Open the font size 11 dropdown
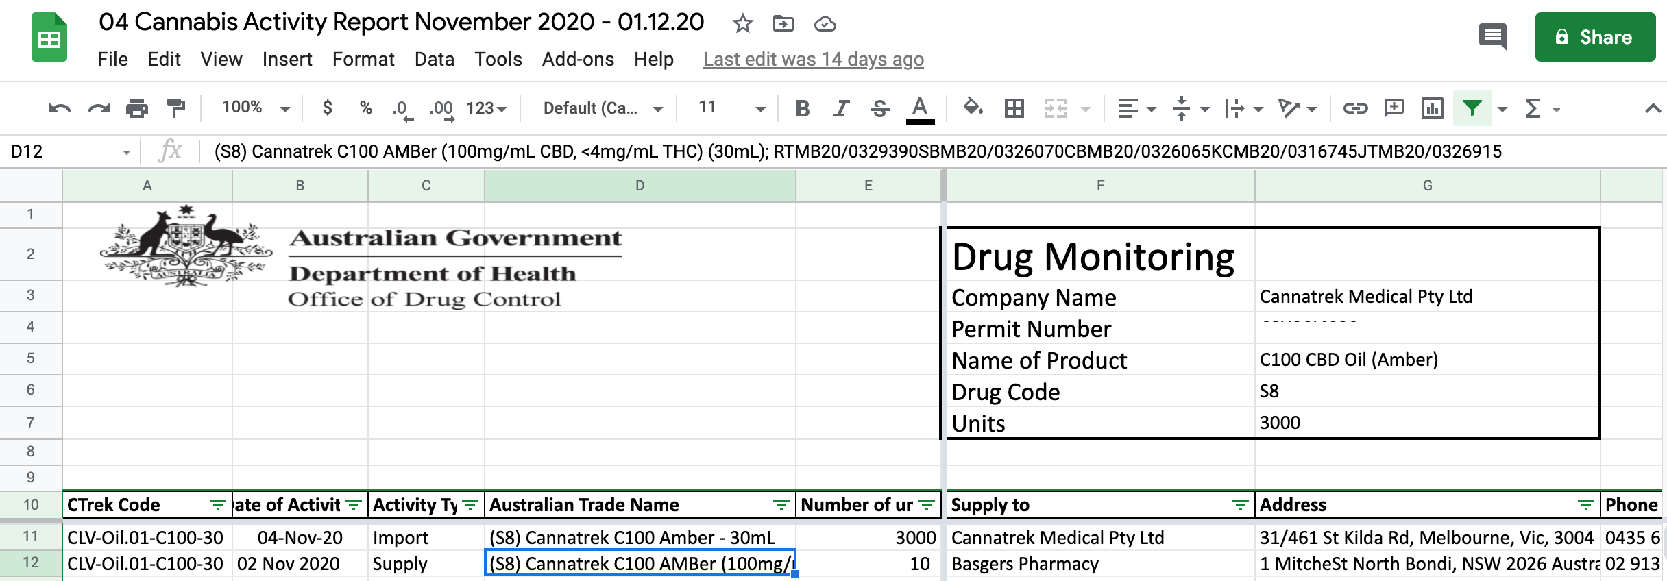Image resolution: width=1667 pixels, height=581 pixels. click(x=731, y=108)
